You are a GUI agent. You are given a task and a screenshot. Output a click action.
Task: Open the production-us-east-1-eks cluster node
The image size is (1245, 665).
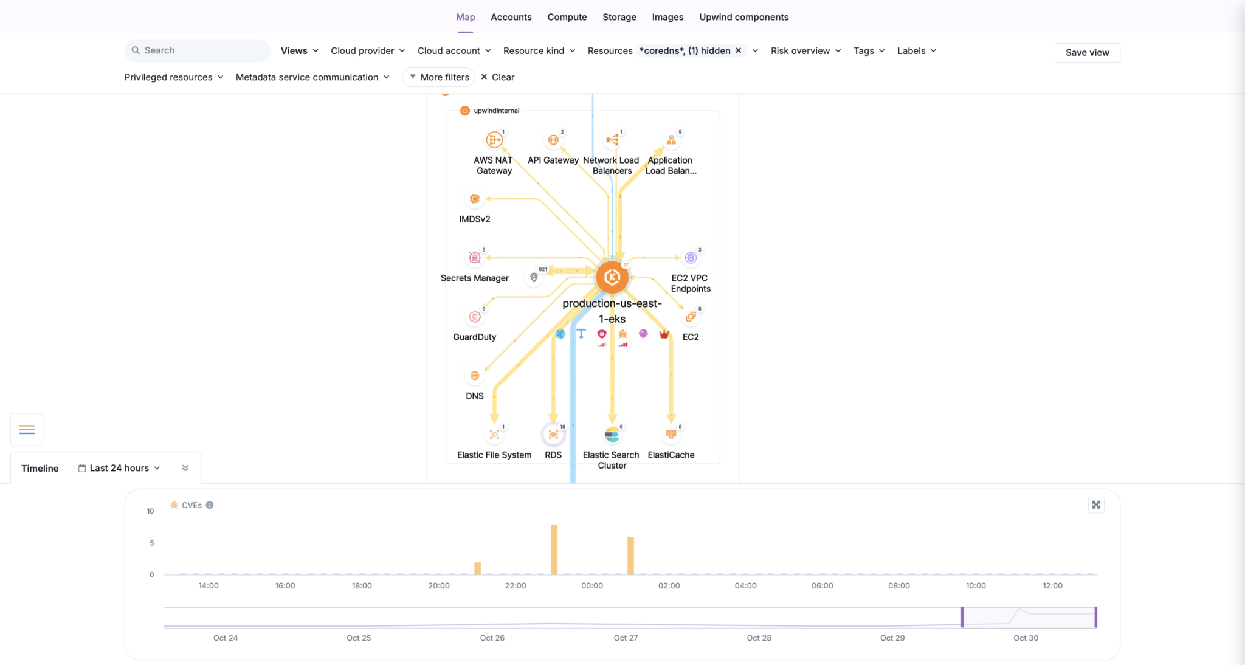612,277
